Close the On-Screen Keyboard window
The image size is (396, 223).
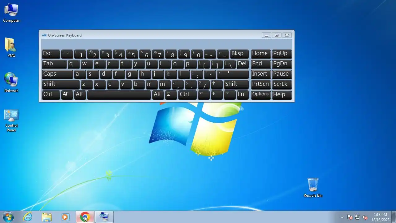point(287,35)
